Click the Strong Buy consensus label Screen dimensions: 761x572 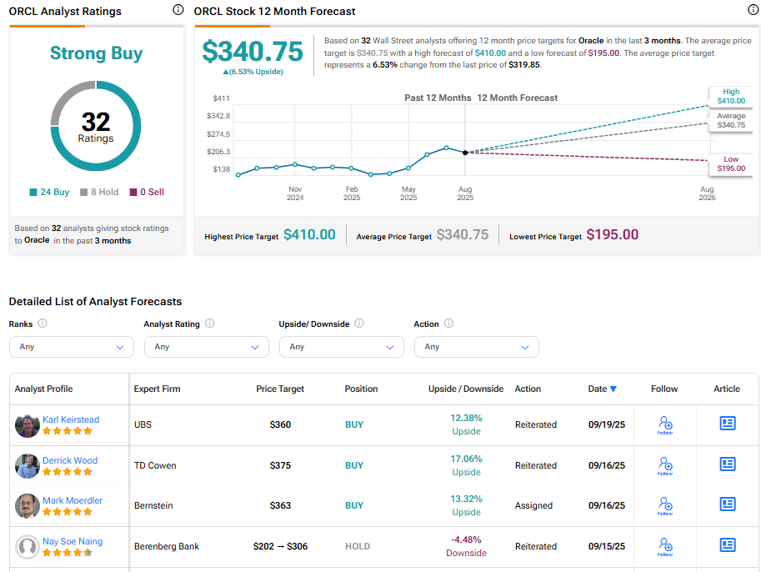tap(96, 53)
